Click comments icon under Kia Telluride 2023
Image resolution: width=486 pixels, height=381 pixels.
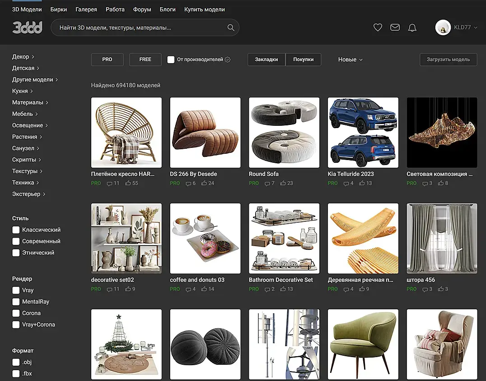click(346, 184)
